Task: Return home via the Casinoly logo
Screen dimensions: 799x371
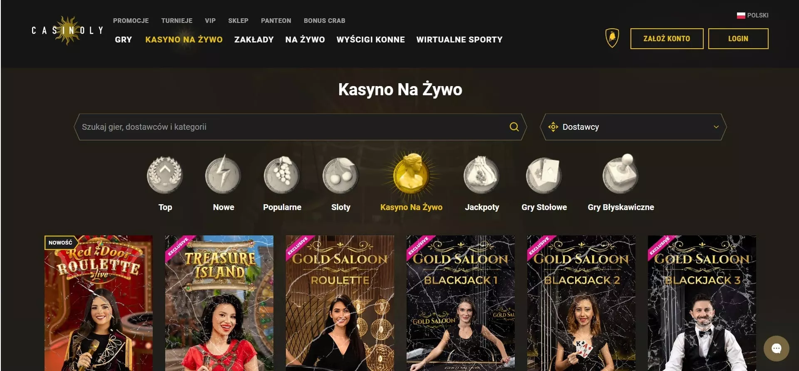Action: coord(67,30)
